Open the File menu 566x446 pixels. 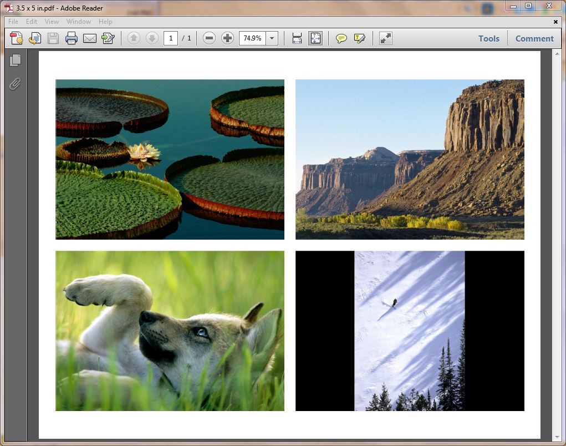click(13, 21)
